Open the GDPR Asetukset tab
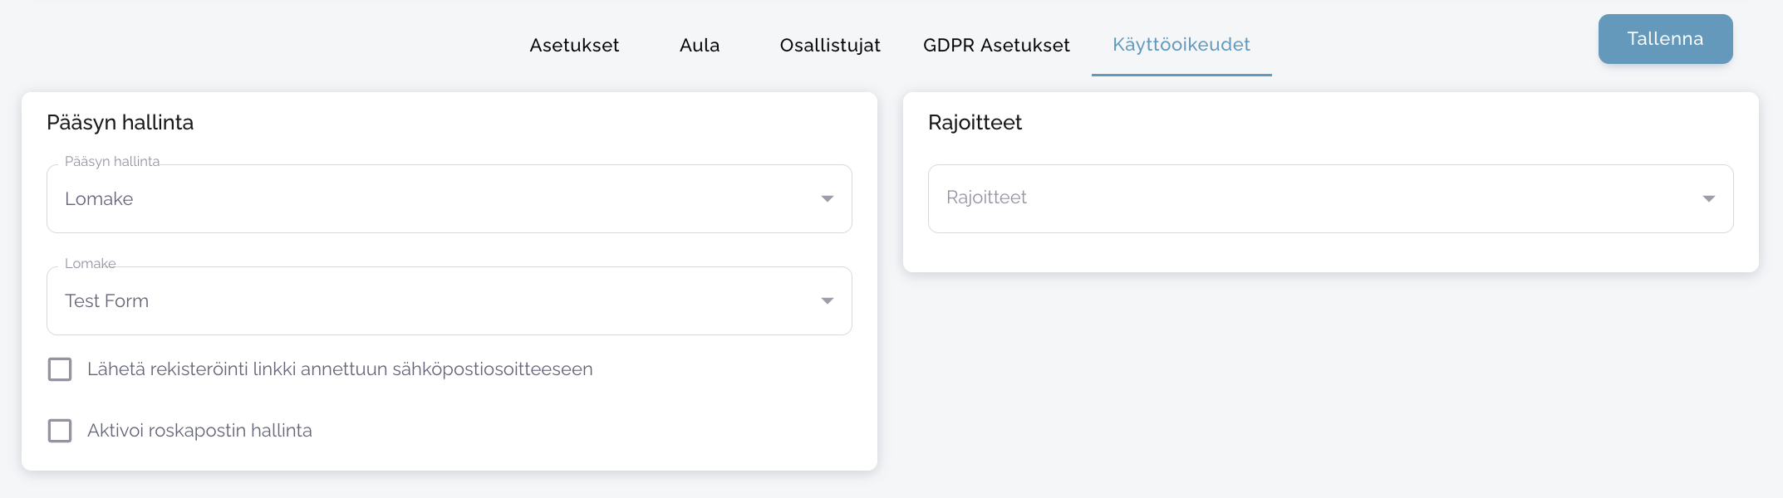 coord(996,46)
